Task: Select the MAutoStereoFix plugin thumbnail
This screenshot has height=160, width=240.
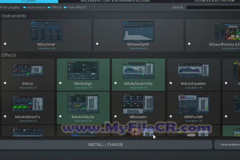Action: click(x=28, y=104)
